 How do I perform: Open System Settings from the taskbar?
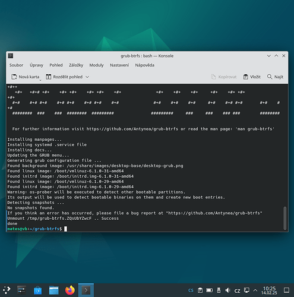click(21, 290)
